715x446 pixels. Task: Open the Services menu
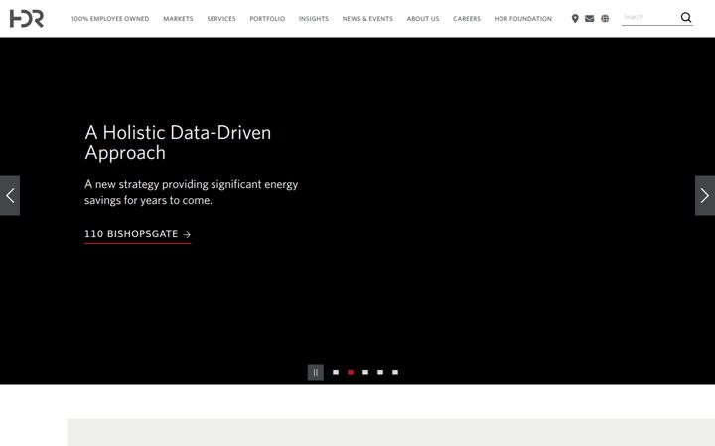click(221, 19)
